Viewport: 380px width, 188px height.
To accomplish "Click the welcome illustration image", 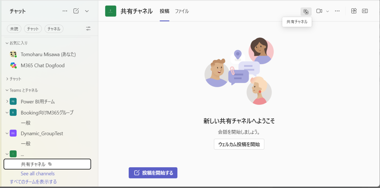I will pos(239,71).
